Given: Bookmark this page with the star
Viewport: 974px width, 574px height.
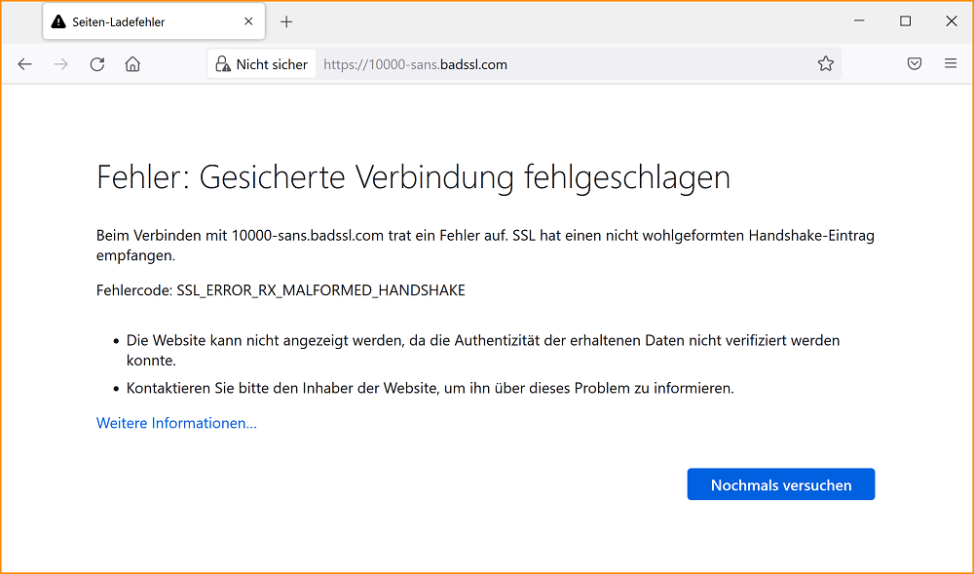Looking at the screenshot, I should tap(826, 64).
